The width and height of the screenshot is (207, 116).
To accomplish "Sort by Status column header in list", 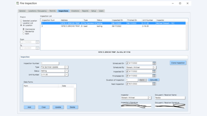I will (104, 20).
